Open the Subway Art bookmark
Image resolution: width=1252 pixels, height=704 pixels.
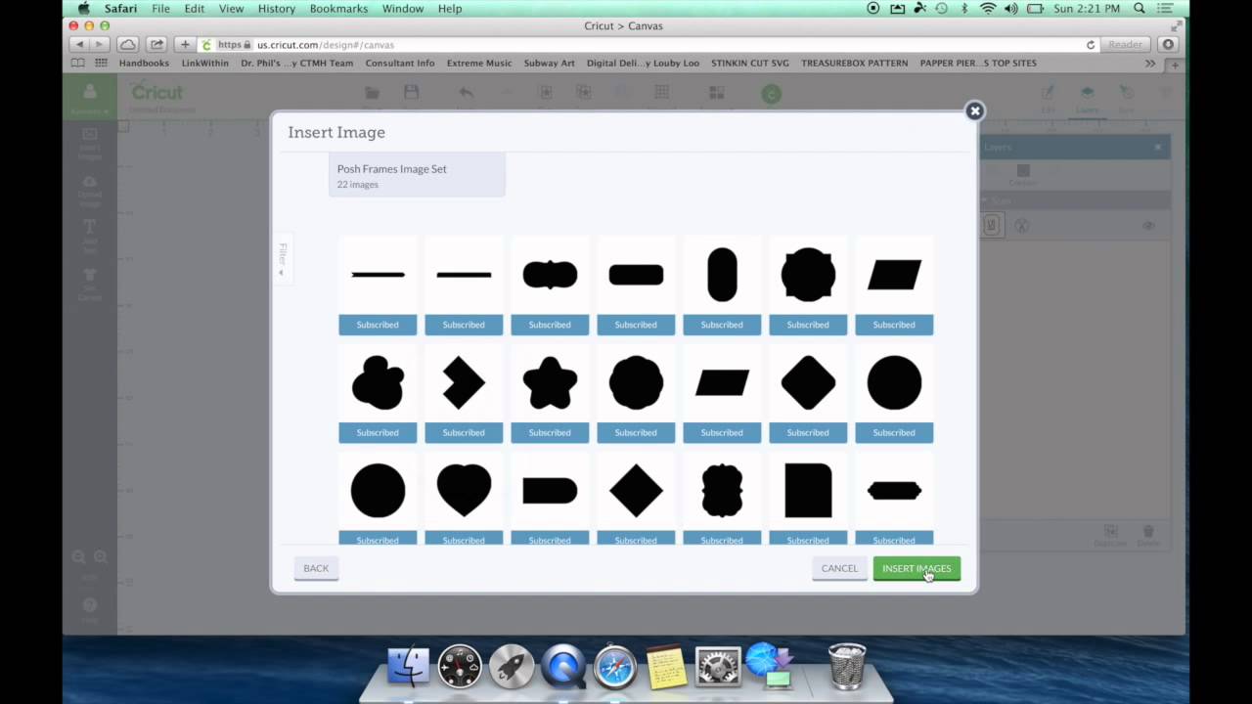point(550,63)
